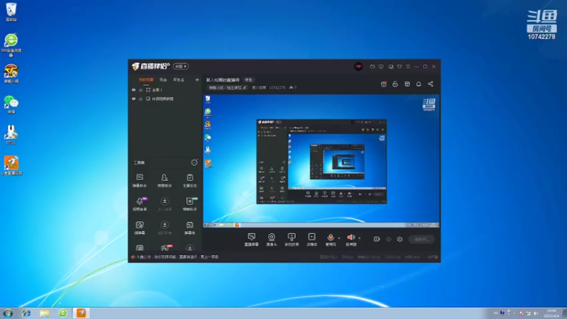This screenshot has height=319, width=567.
Task: Add screen capture source 直播屏幕
Action: [x=252, y=240]
